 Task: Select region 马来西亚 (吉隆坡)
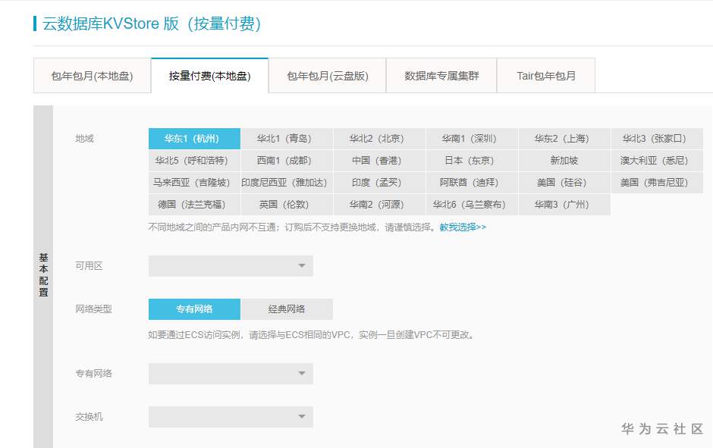click(x=195, y=182)
